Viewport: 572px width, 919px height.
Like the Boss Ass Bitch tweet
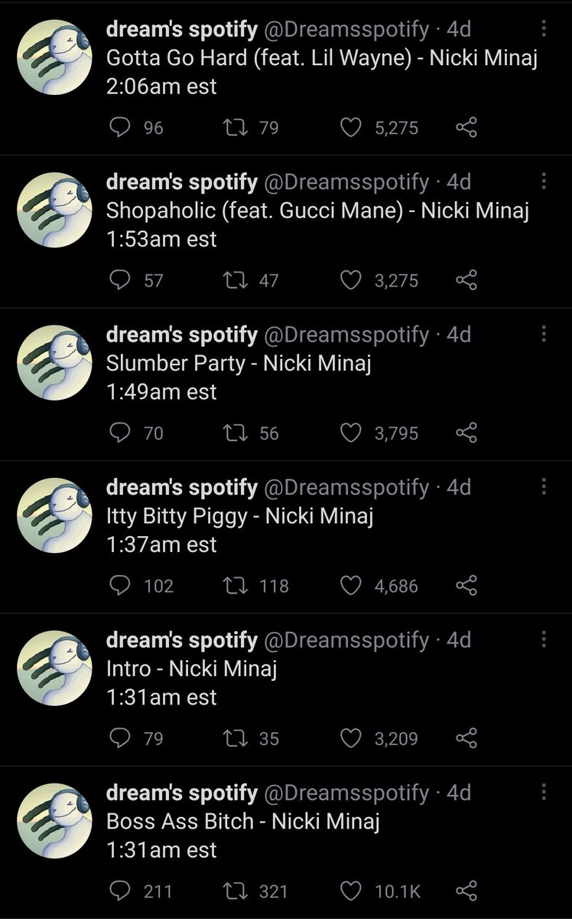pyautogui.click(x=350, y=891)
